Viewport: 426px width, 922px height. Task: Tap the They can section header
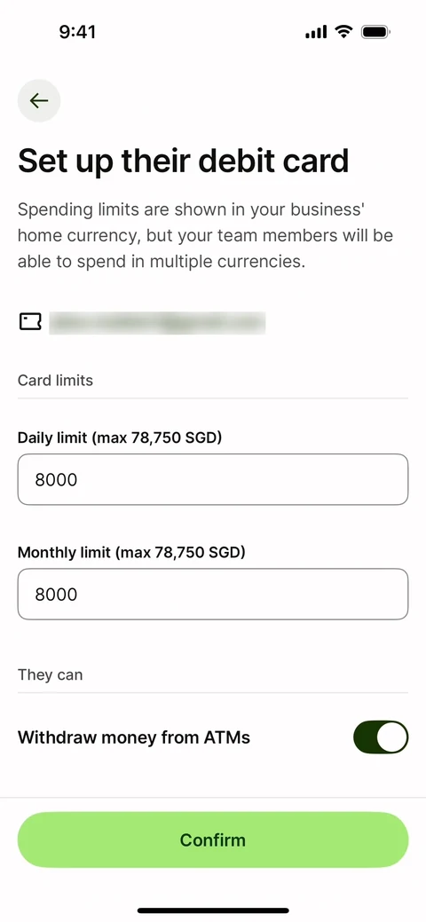50,674
